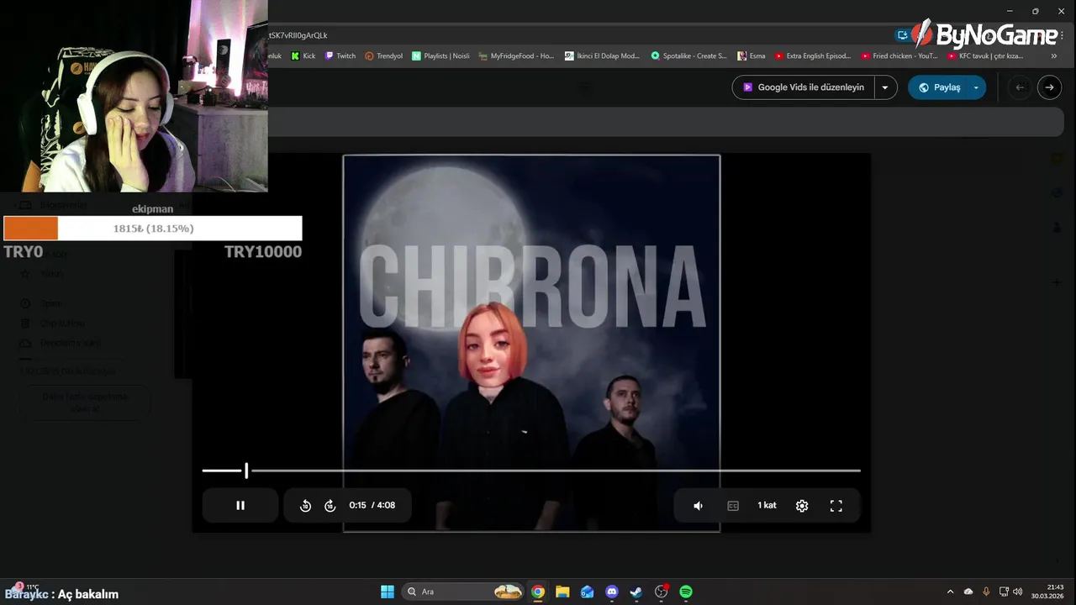Open the Playlists | Noisli bookmark

pos(440,56)
